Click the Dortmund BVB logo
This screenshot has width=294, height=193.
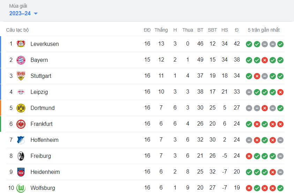pyautogui.click(x=21, y=108)
